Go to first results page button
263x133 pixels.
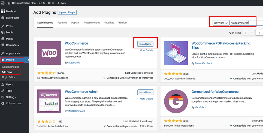click(245, 33)
